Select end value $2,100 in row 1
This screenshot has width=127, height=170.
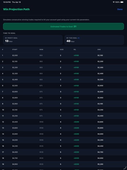pos(100,55)
